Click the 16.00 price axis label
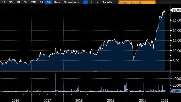Viewport: 181px width, 102px height. [177, 20]
